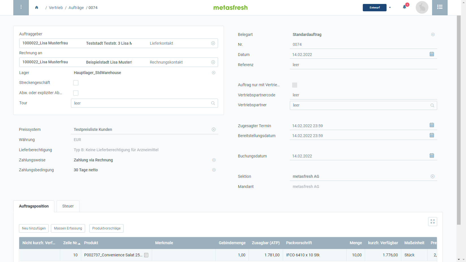Screen dimensions: 466x262
Task: Open the three-dot actions menu
Action: pos(21,7)
